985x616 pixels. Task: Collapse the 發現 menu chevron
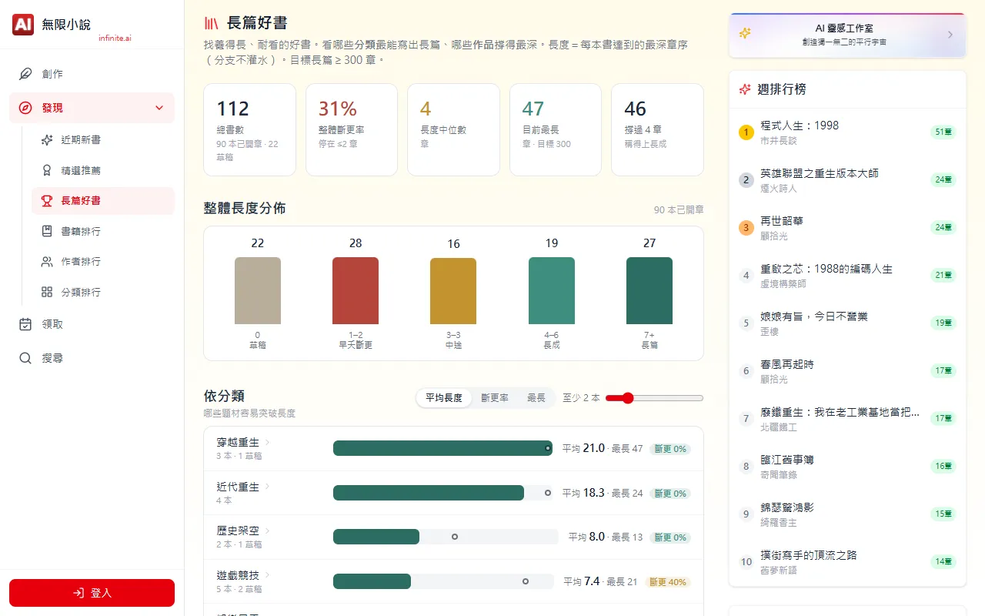[159, 108]
